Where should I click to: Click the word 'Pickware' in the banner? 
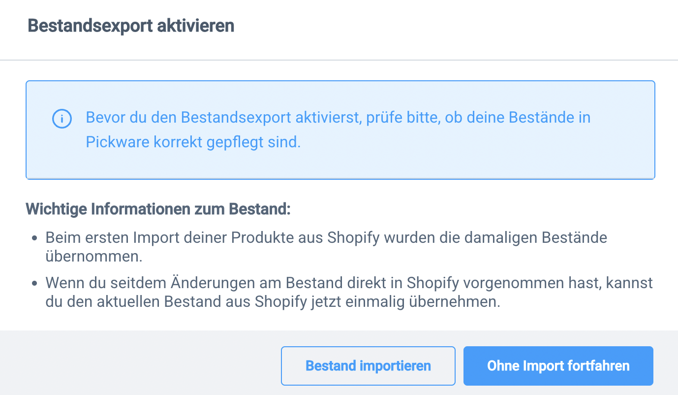coord(118,142)
